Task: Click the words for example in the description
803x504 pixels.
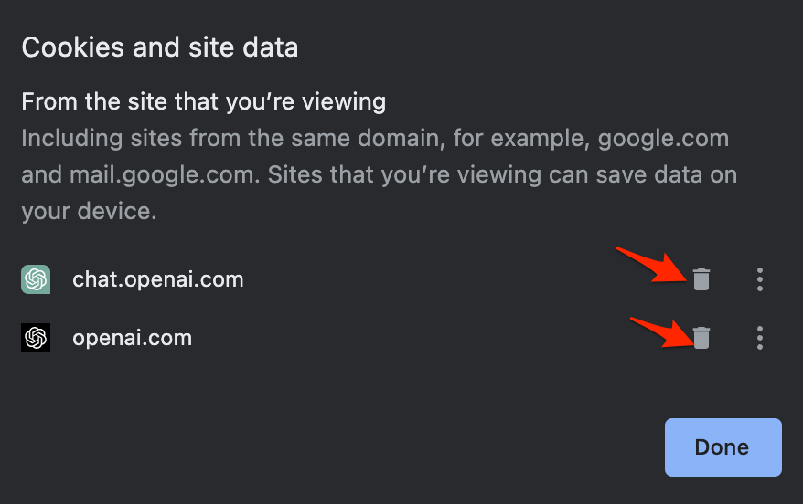Action: coord(522,139)
